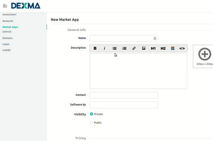Click the Description field label
This screenshot has width=213, height=141.
78,48
